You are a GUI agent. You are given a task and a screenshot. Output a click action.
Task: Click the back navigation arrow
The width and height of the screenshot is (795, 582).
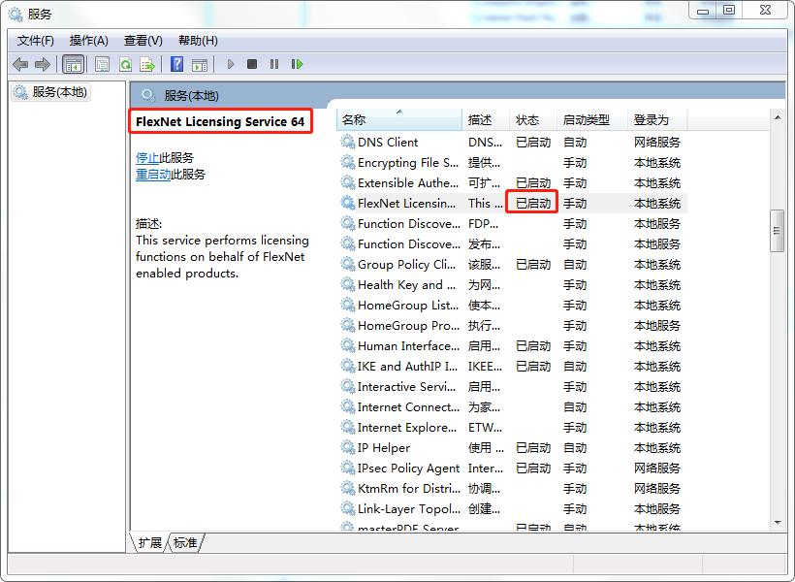pyautogui.click(x=21, y=64)
